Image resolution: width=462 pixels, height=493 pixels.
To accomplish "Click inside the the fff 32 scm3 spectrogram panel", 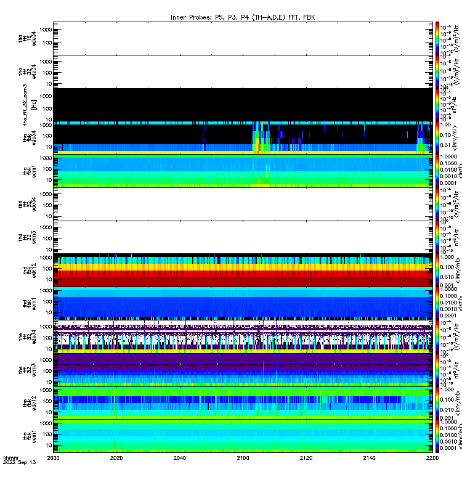I will [243, 370].
